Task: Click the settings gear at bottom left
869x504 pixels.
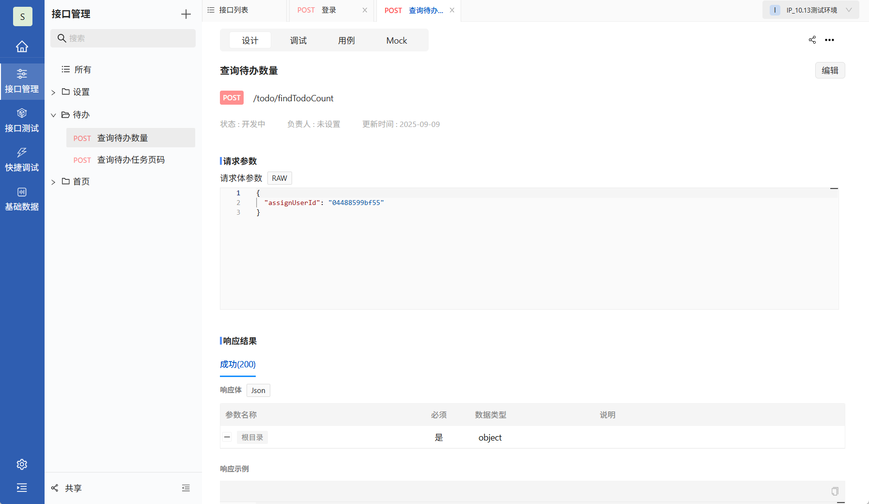Action: (22, 464)
